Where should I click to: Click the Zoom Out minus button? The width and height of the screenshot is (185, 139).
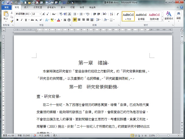click(x=158, y=136)
